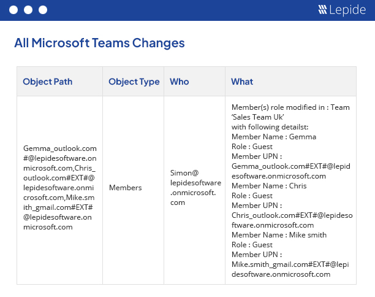
Task: Click the third white dot in title bar
Action: [43, 10]
